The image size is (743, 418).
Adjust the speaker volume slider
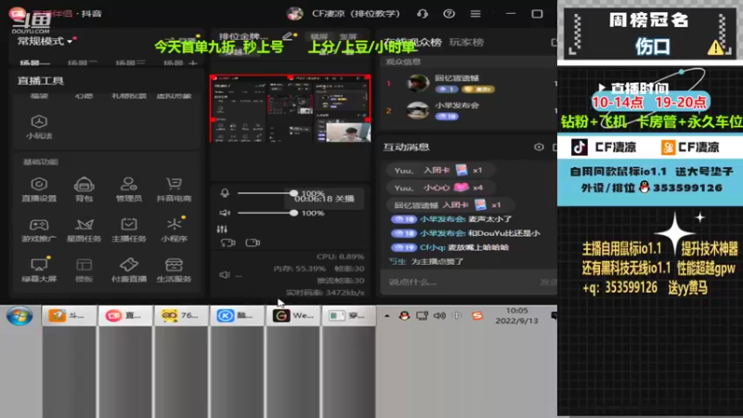(x=266, y=213)
